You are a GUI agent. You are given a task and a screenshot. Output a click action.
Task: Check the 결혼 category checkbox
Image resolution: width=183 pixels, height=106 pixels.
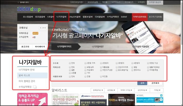[70, 70]
